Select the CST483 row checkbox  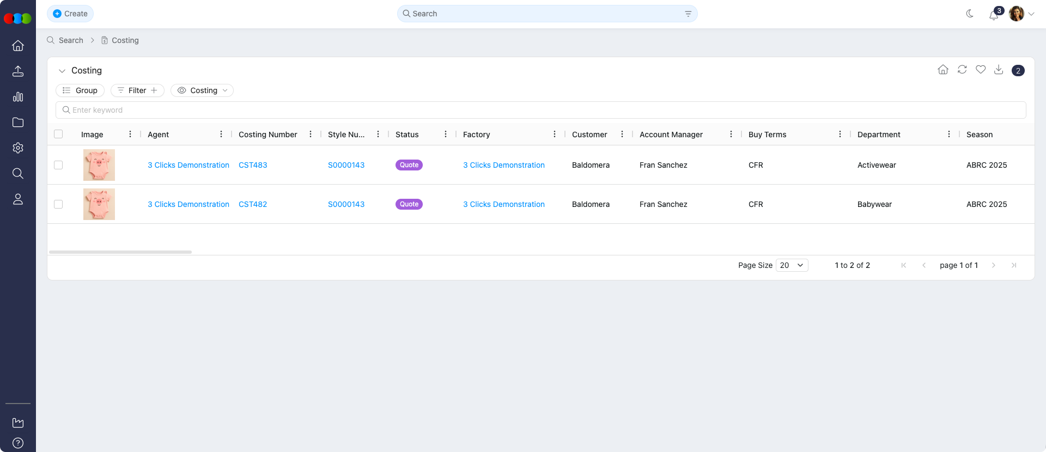58,165
